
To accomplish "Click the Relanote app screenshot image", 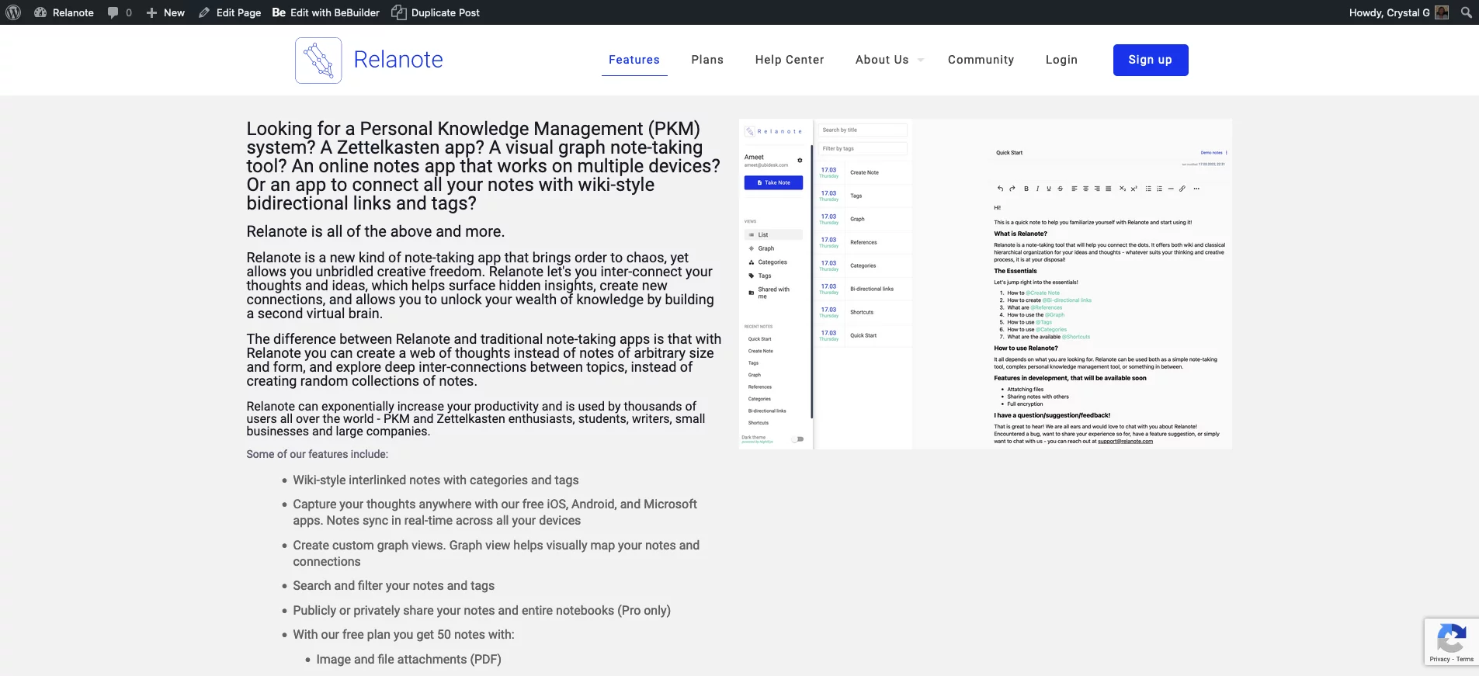I will (x=986, y=284).
